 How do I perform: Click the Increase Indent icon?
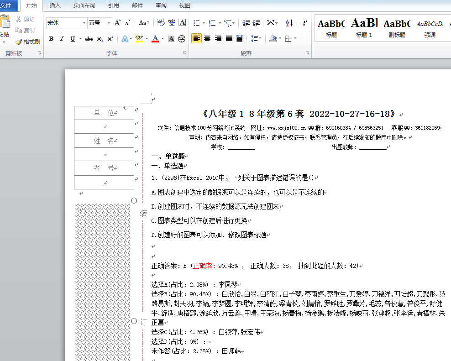pyautogui.click(x=256, y=23)
